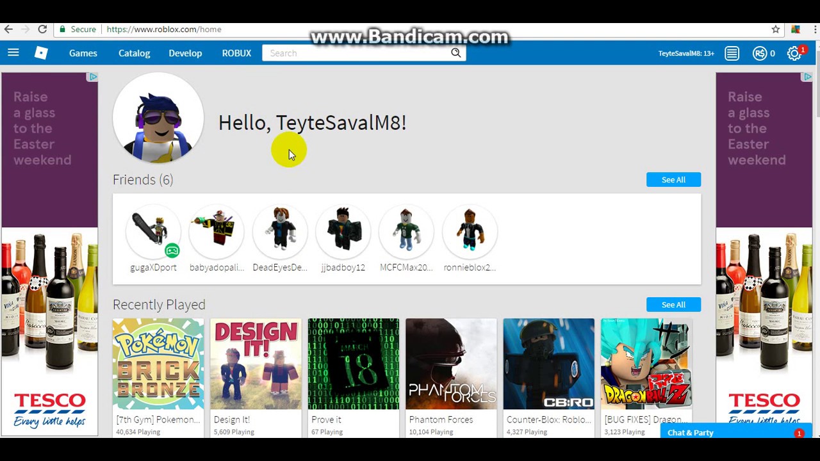Screen dimensions: 820x461
Task: Open friend MCFCMax20's avatar
Action: click(406, 230)
